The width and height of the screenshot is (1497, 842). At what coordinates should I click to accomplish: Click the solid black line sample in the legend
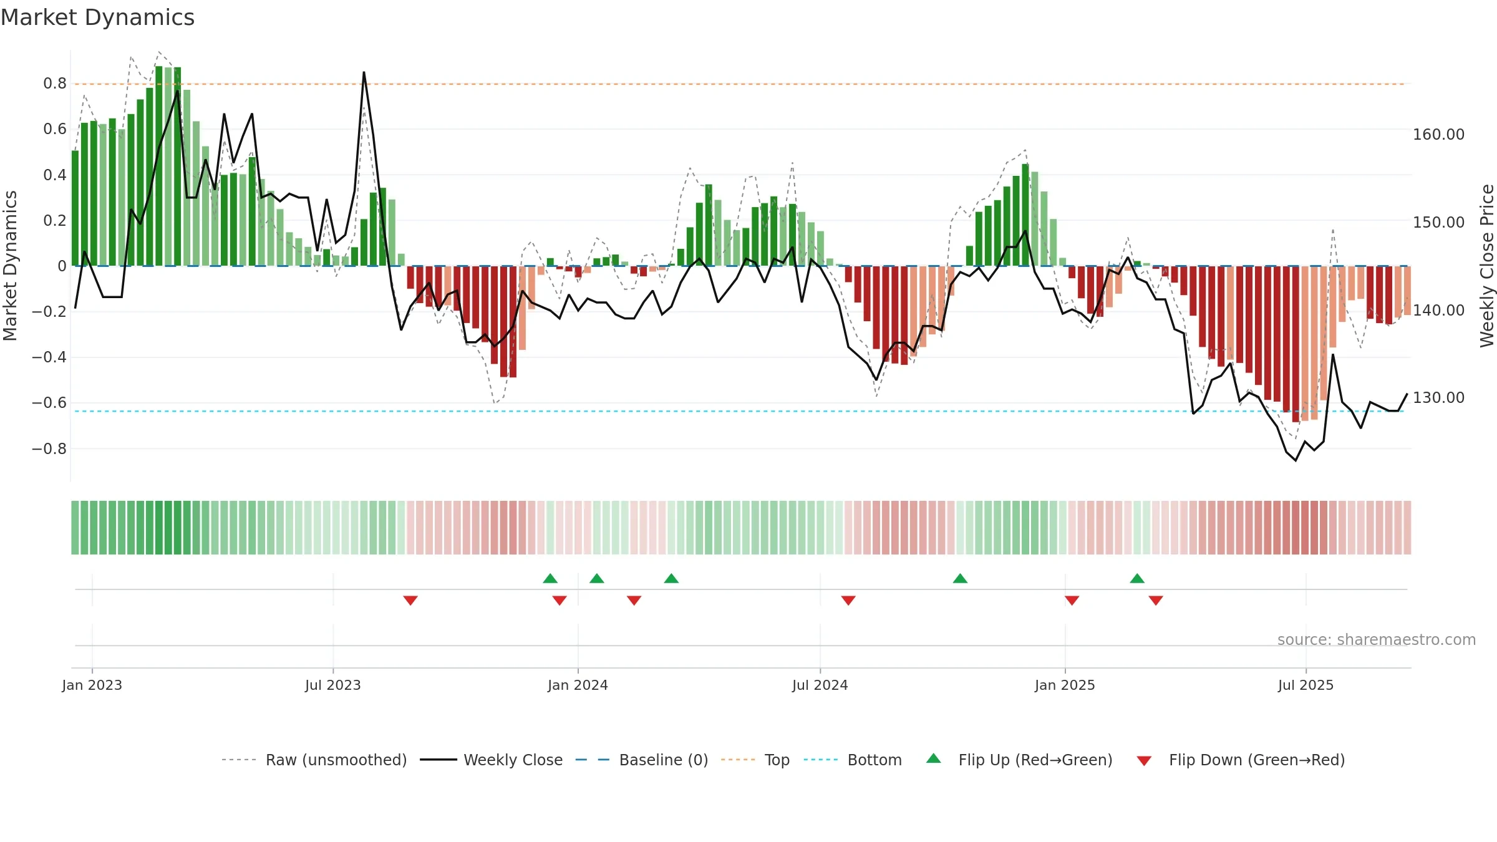pyautogui.click(x=438, y=760)
